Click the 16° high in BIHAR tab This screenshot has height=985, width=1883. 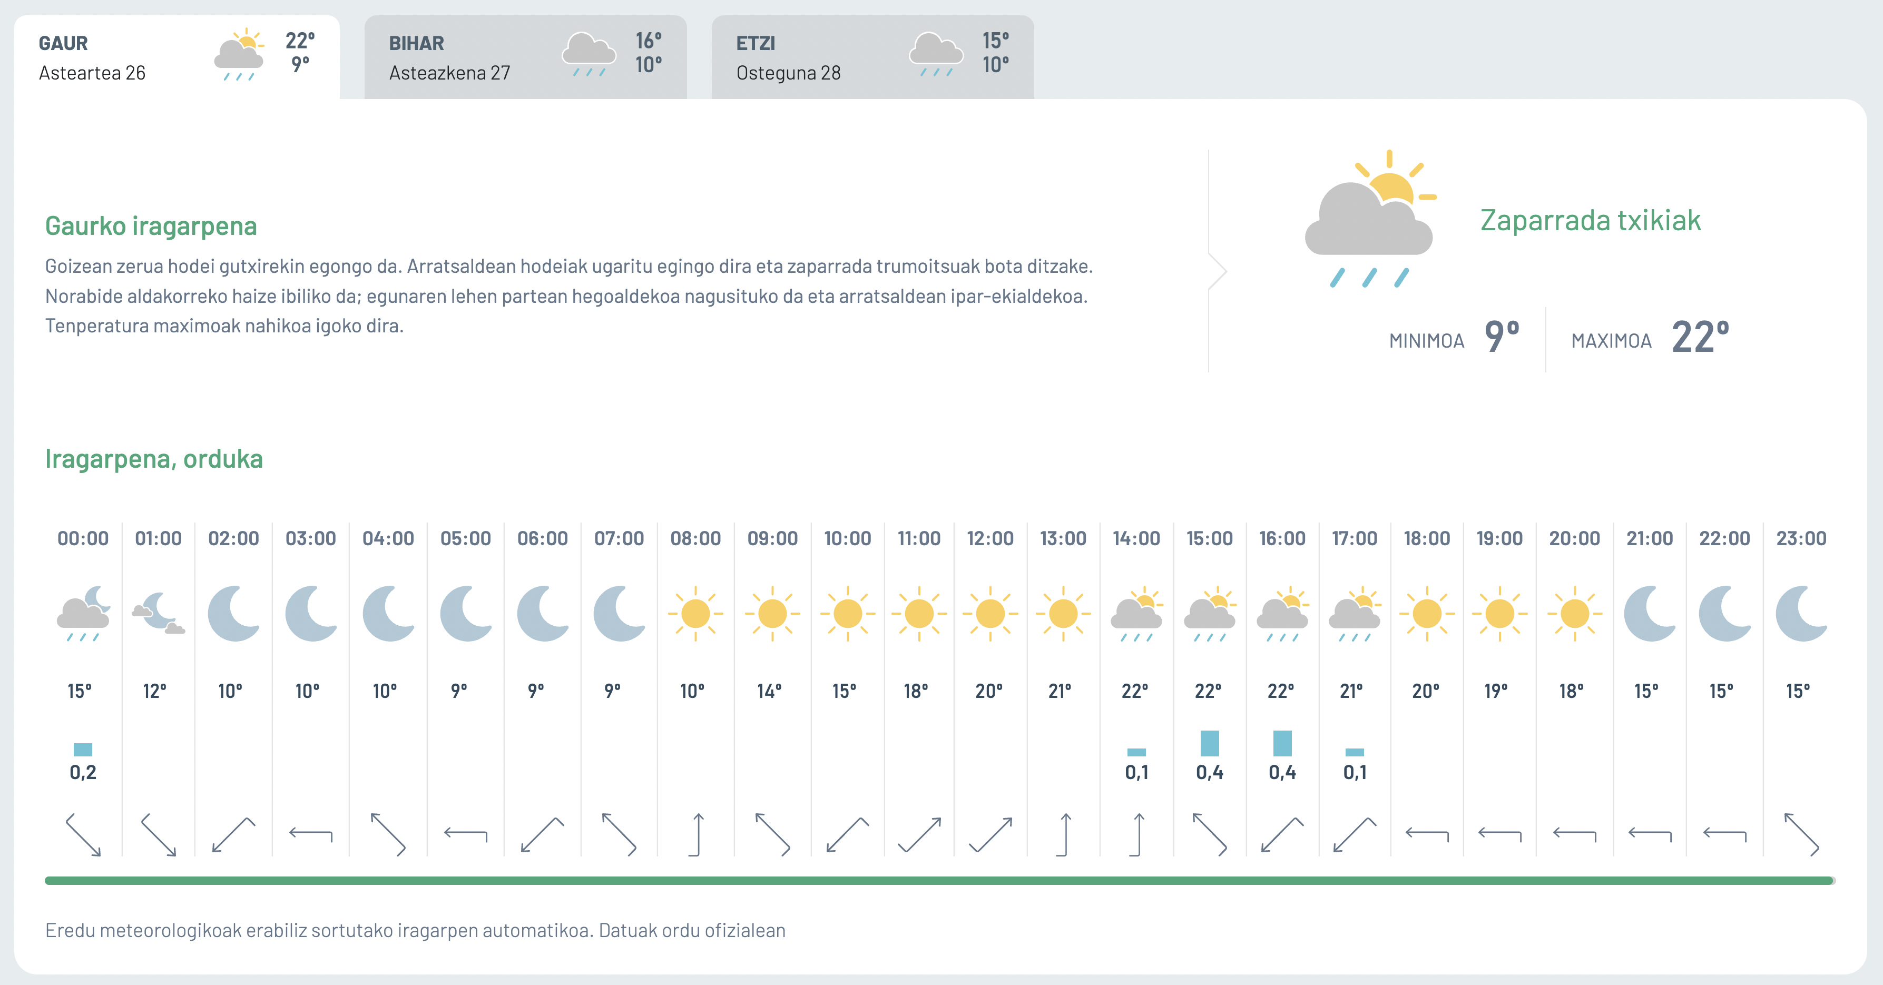[649, 40]
